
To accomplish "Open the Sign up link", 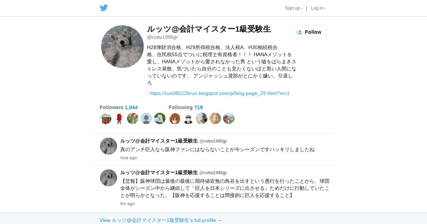I will tap(294, 8).
